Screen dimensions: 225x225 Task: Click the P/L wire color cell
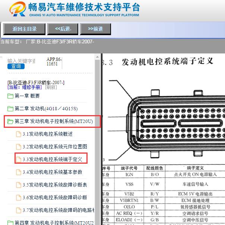click(x=155, y=207)
